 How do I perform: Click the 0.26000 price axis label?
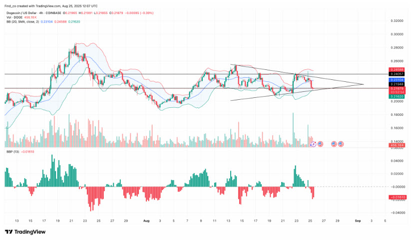[x=397, y=61]
